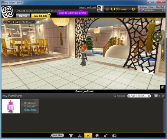
Task: Switch furniture panel to grid view
Action: 156,96
